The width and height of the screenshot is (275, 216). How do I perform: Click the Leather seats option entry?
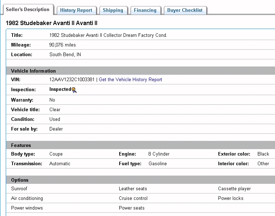coord(133,188)
